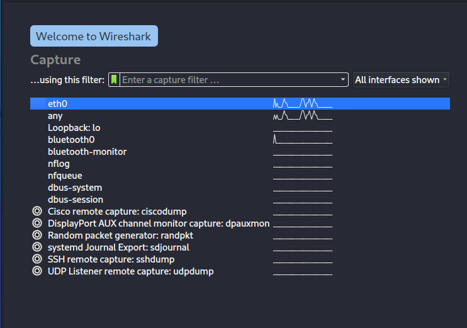Click the bluetooth0 traffic sparkline
Viewport: 467px width, 328px height.
click(x=303, y=139)
